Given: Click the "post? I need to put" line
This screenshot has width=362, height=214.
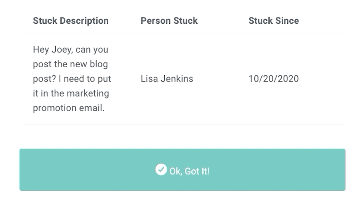Looking at the screenshot, I should 72,79.
